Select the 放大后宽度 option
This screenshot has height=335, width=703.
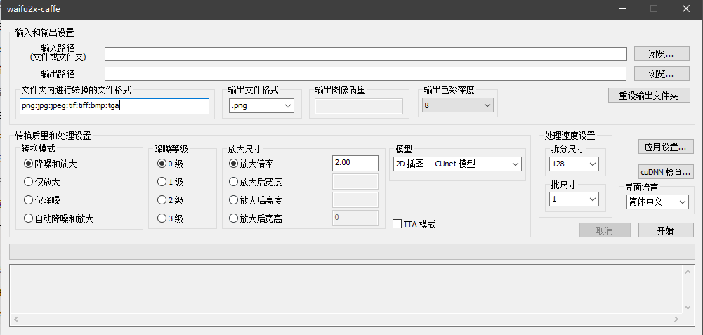tap(256, 182)
